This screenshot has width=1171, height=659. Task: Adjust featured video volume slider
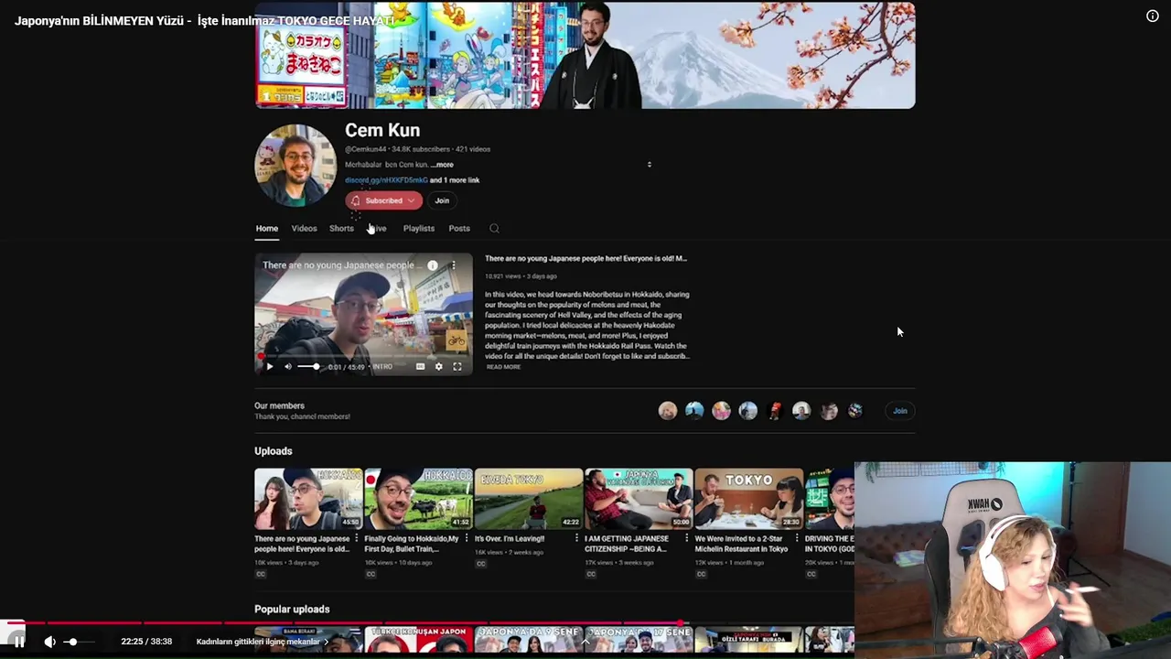[x=309, y=367]
